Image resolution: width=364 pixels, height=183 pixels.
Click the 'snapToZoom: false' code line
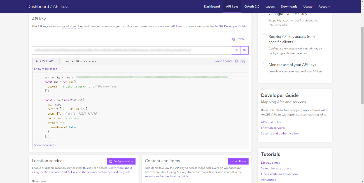point(64,127)
